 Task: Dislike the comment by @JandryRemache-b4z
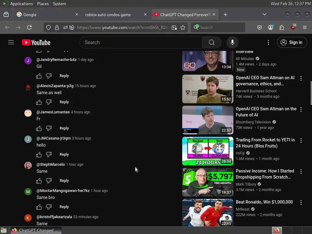click(x=49, y=76)
